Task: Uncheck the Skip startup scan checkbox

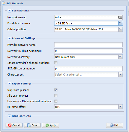Action: tap(56, 90)
